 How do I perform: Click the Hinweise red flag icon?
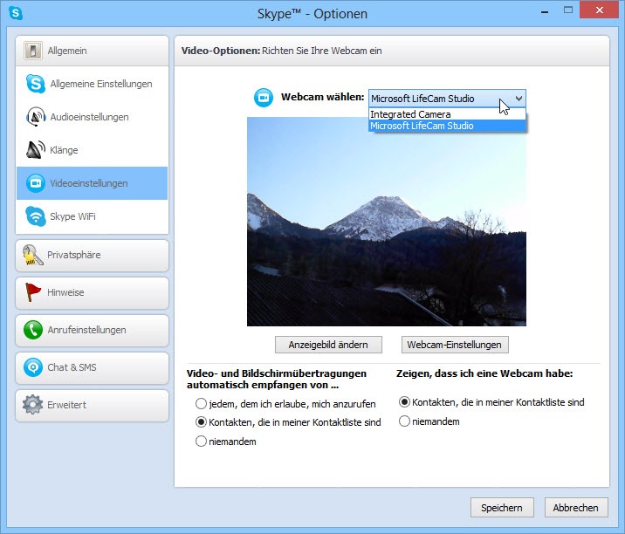coord(33,292)
